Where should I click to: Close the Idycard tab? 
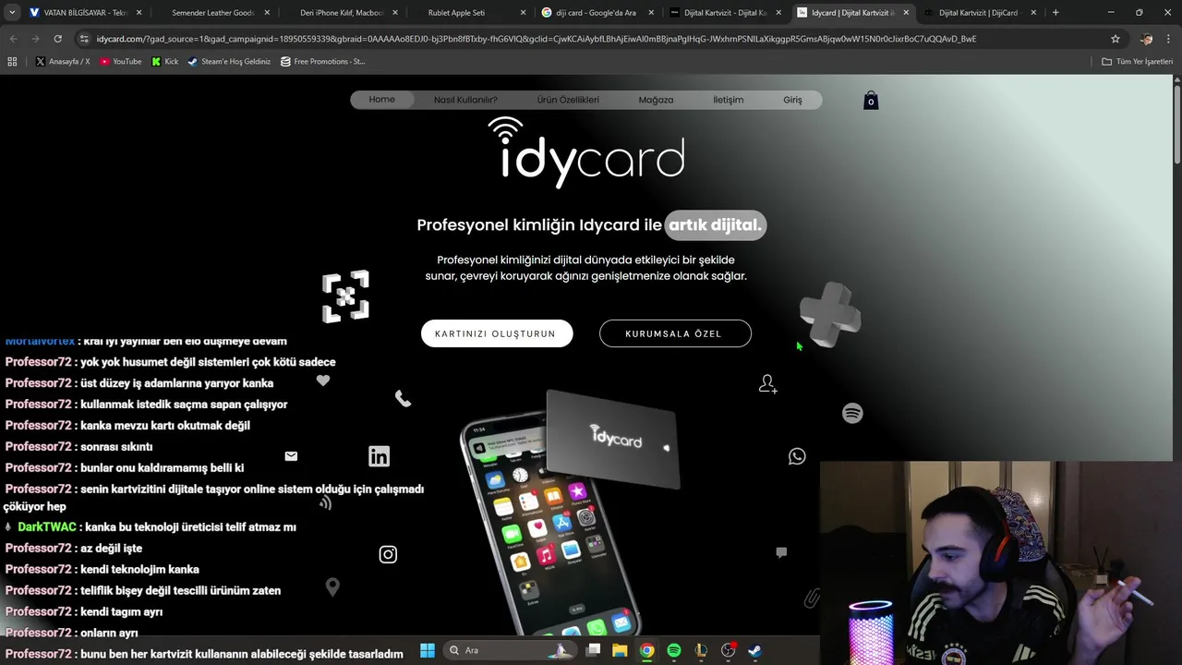pyautogui.click(x=905, y=13)
